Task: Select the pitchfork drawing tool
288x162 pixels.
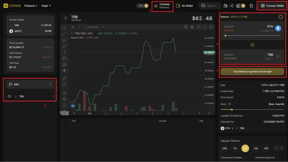Action: pyautogui.click(x=64, y=40)
